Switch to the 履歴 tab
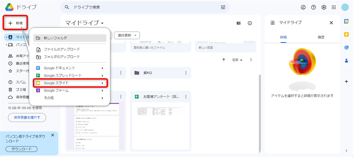Image resolution: width=353 pixels, height=157 pixels. [321, 37]
